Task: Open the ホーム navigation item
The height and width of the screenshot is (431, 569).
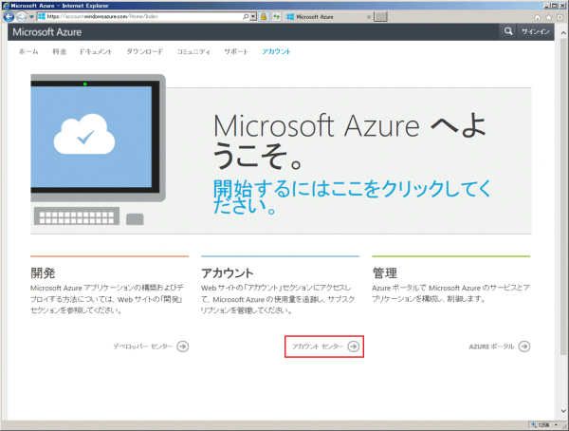Action: 28,51
